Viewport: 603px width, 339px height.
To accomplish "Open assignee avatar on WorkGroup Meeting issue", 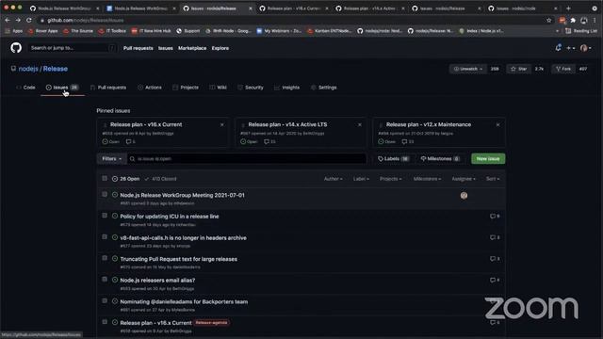I will [x=464, y=195].
